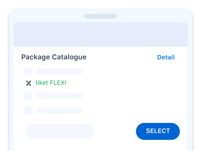Click the wide placeholder pill beside SELECT
The width and height of the screenshot is (201, 151).
[x=60, y=131]
